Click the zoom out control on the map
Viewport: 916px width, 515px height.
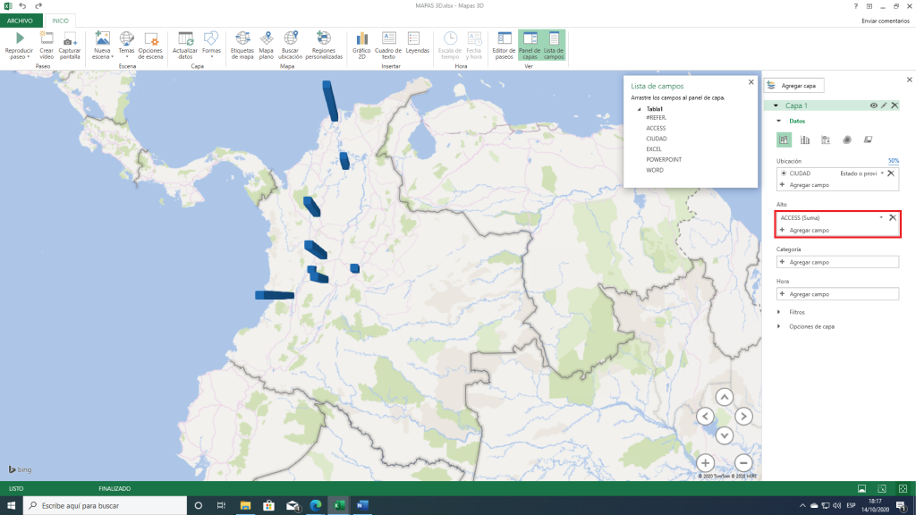743,463
